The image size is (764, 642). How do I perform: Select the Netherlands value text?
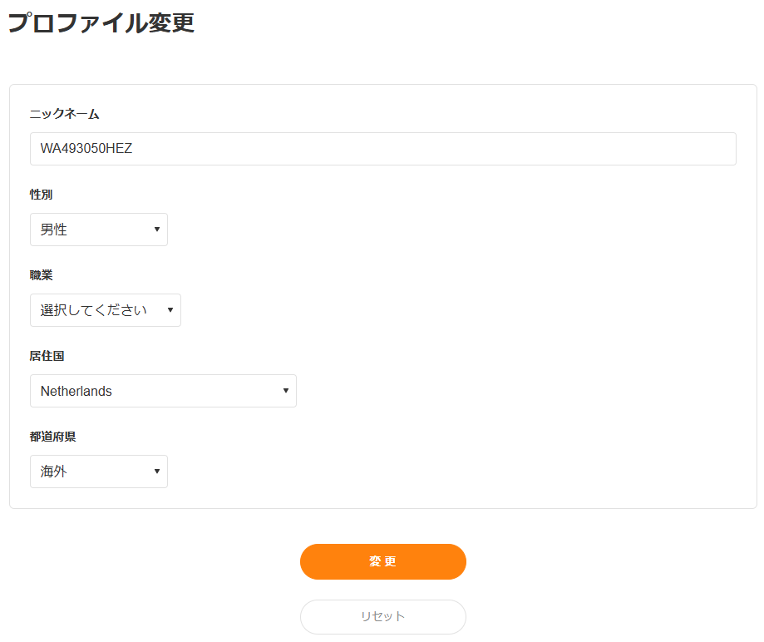point(76,391)
